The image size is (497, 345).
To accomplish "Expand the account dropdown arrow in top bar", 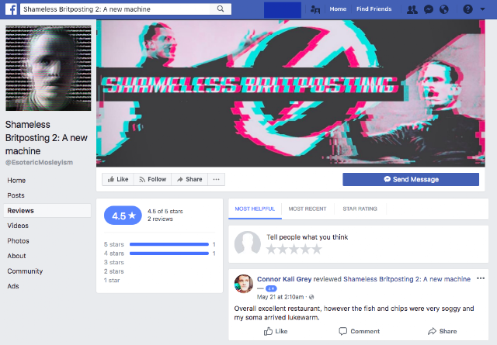I will click(482, 9).
